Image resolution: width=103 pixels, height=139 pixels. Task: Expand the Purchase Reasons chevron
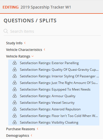[x=38, y=129]
